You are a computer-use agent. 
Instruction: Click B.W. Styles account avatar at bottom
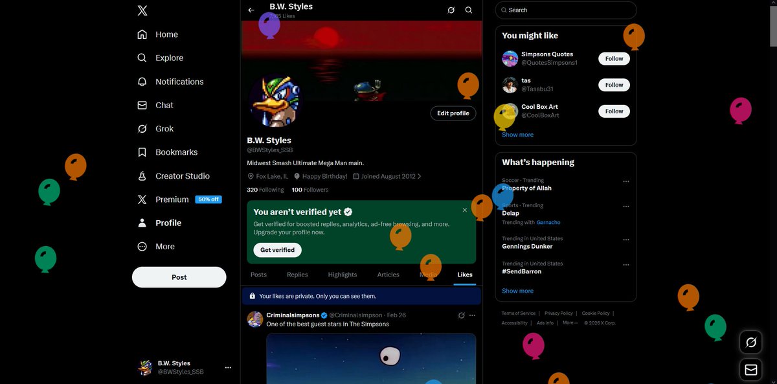pyautogui.click(x=145, y=367)
